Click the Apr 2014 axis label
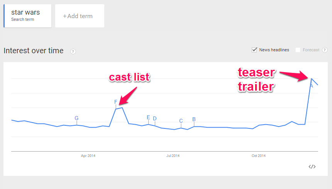 point(88,156)
